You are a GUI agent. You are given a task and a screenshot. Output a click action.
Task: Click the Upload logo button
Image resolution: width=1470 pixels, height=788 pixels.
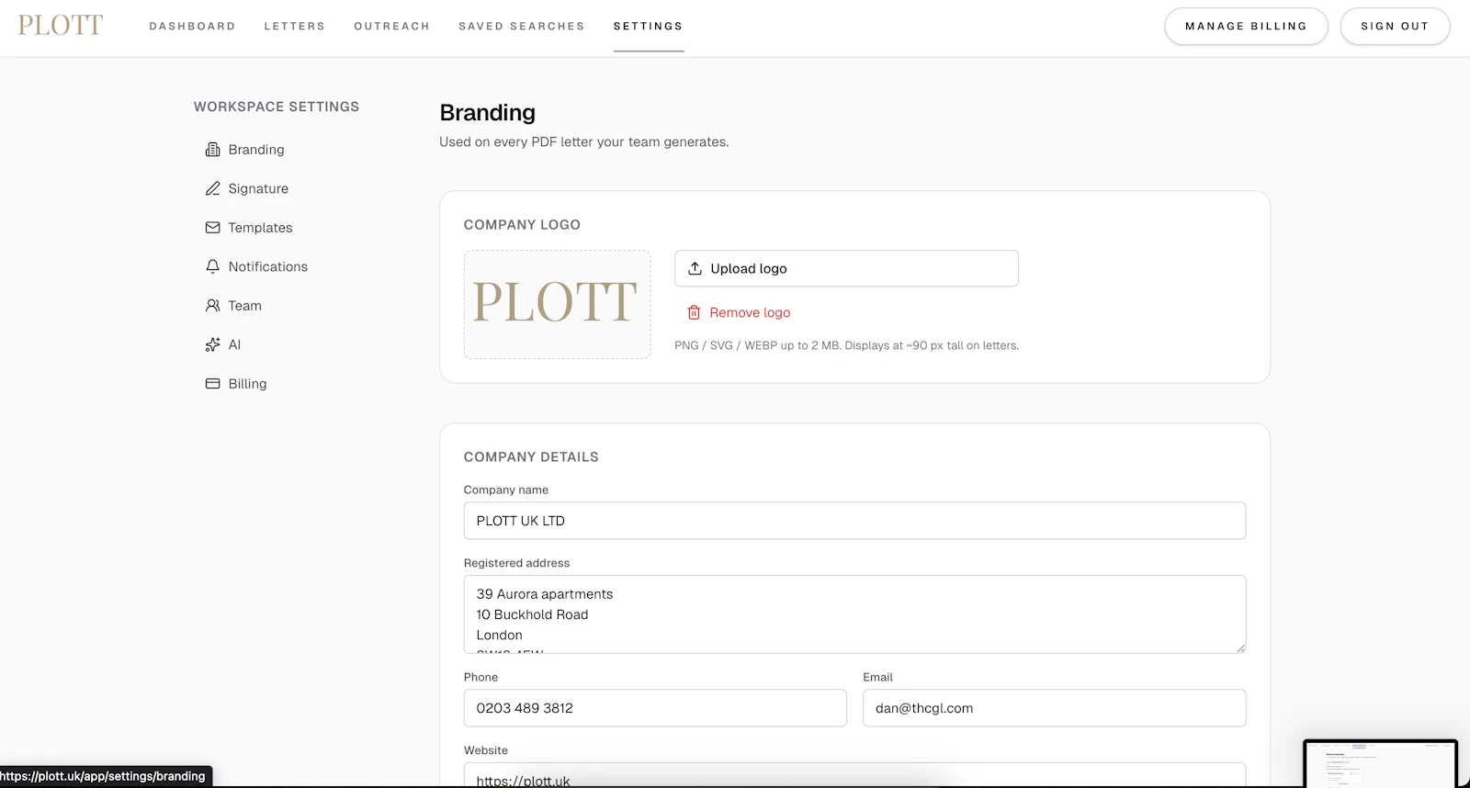tap(846, 268)
